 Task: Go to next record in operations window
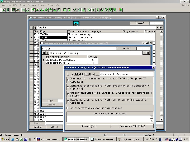157,28
